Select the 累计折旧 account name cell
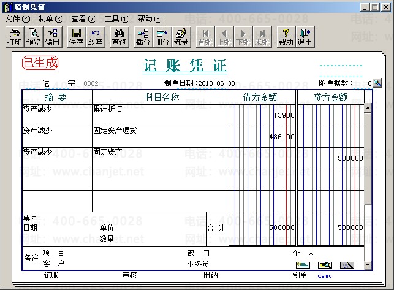 pyautogui.click(x=159, y=115)
